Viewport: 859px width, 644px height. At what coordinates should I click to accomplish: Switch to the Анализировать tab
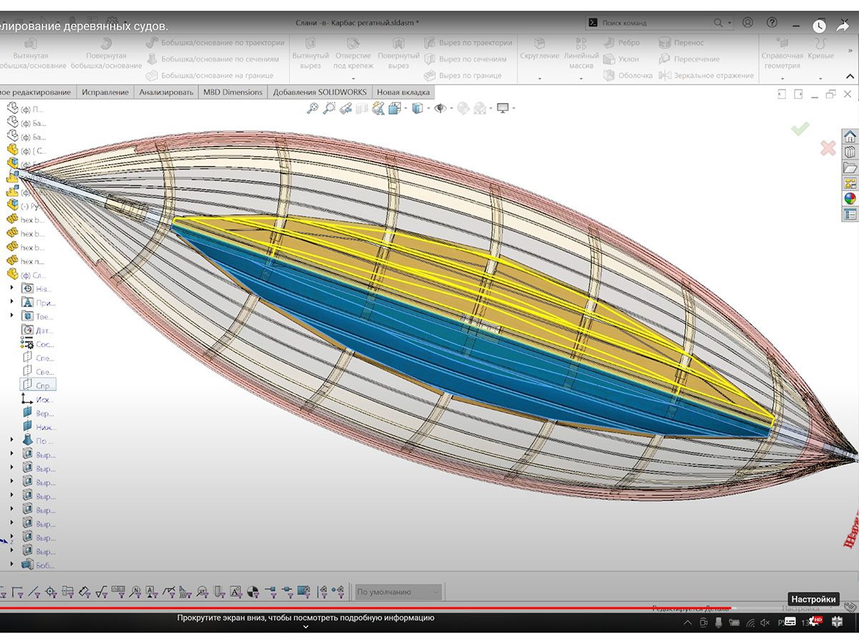point(166,92)
